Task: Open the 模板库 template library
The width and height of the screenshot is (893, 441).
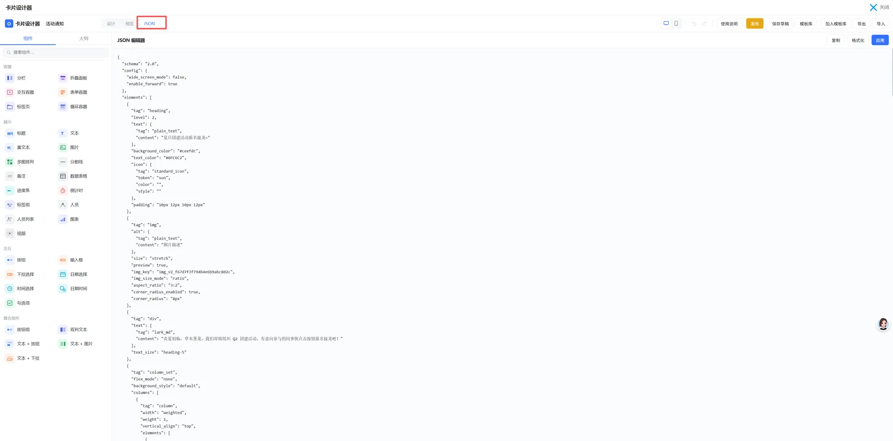Action: [x=806, y=24]
